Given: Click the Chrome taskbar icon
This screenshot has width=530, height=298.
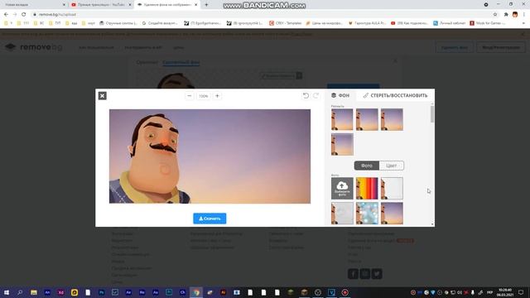Looking at the screenshot, I should click(x=196, y=292).
